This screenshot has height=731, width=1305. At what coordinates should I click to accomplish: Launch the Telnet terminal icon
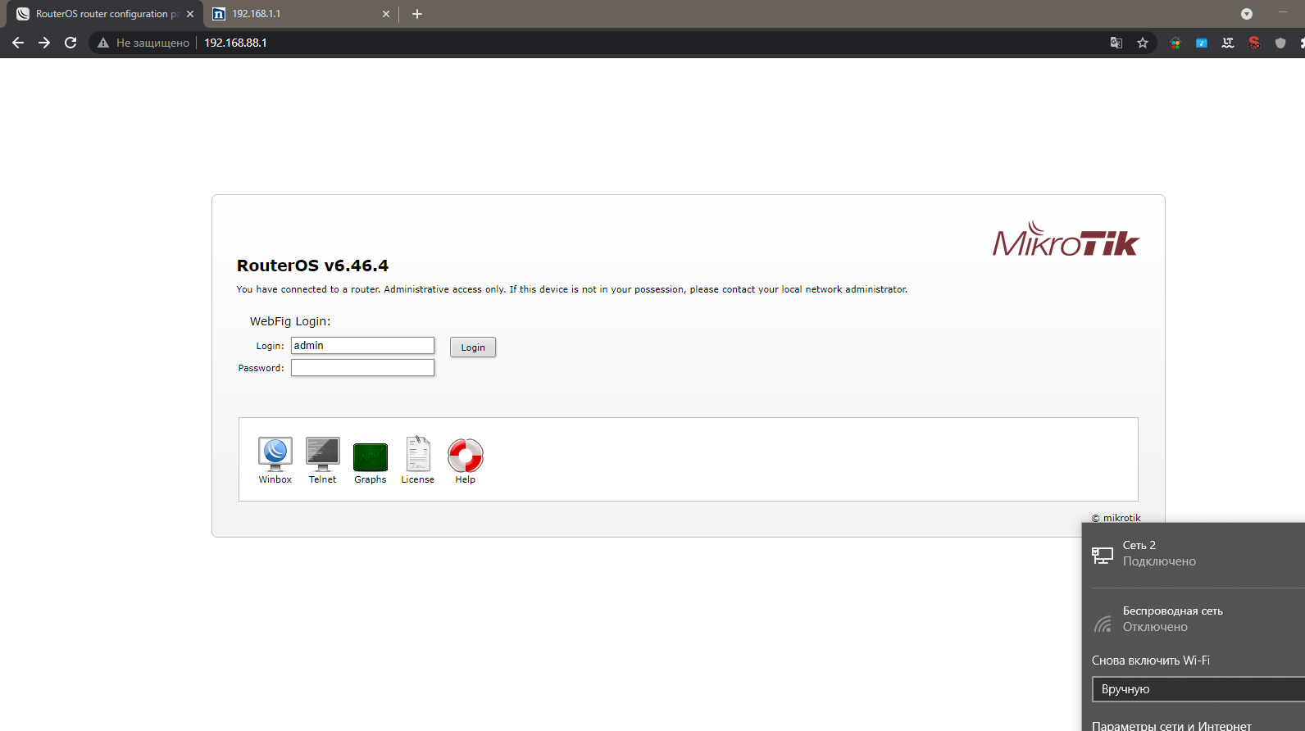click(x=322, y=460)
